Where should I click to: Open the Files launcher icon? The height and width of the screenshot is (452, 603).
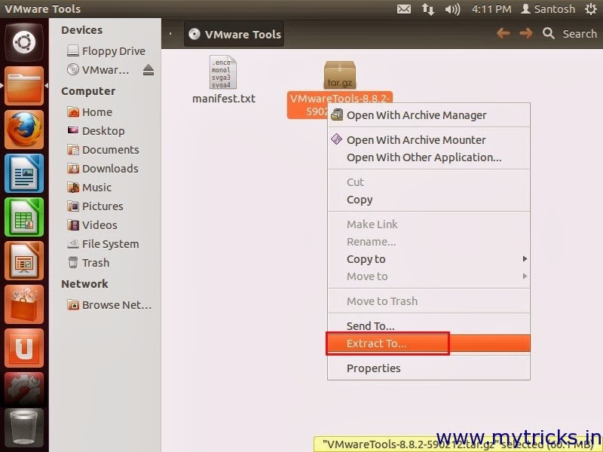click(24, 86)
